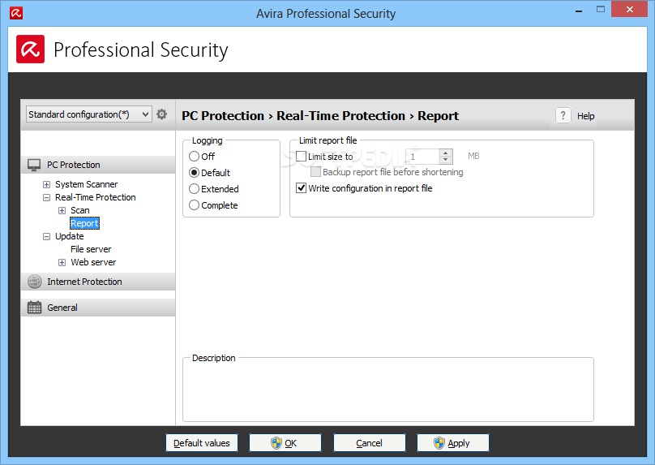Uncheck Write configuration in report file
655x465 pixels.
(302, 188)
